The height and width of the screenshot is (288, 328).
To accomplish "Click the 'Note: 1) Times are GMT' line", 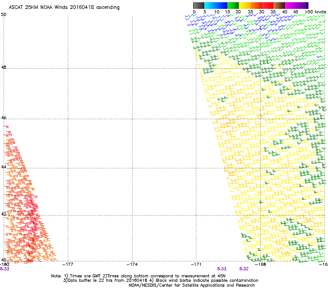I will pyautogui.click(x=138, y=276).
